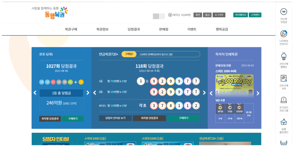Click the 1등 총 당첨금 label
This screenshot has width=294, height=147.
pyautogui.click(x=61, y=93)
